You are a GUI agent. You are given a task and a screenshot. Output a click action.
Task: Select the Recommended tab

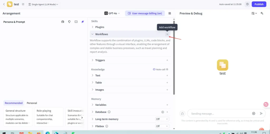(14, 103)
